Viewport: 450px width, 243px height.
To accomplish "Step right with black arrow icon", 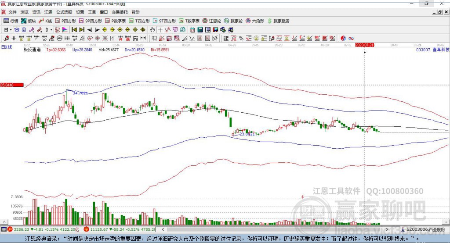I will [x=97, y=30].
